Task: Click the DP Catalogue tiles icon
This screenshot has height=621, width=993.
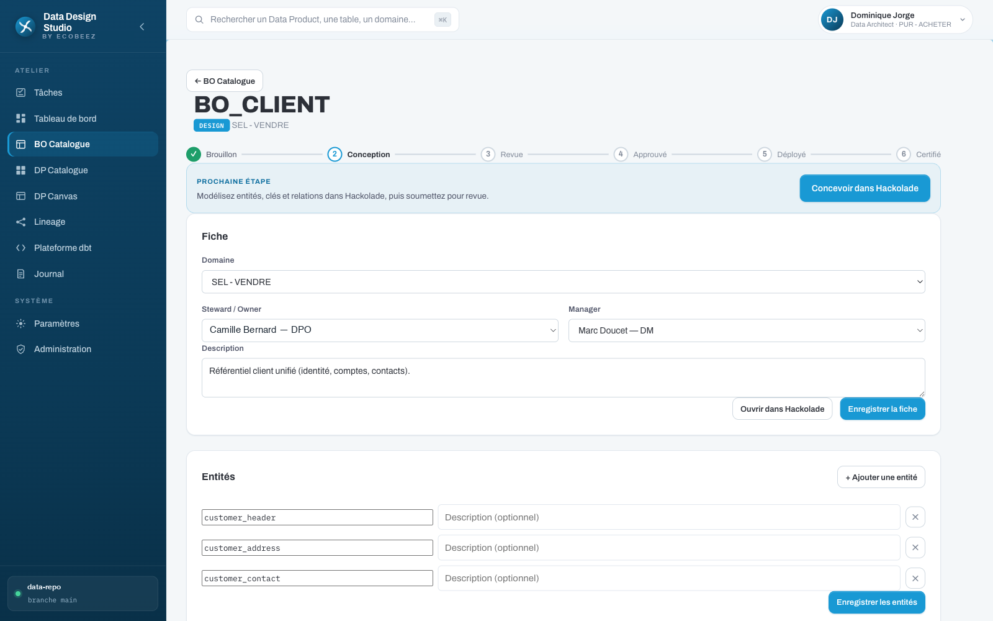Action: (20, 170)
